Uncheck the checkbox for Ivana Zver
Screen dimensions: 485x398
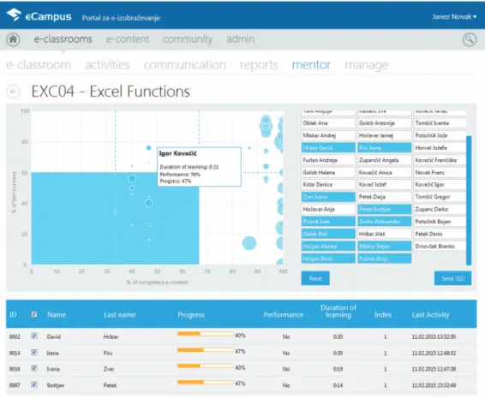[x=34, y=368]
